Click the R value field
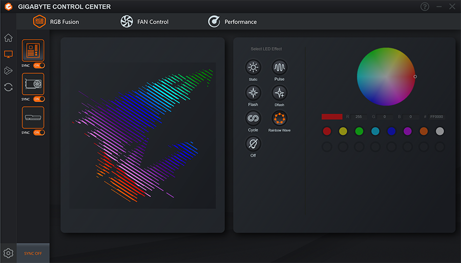461x263 pixels. 359,117
